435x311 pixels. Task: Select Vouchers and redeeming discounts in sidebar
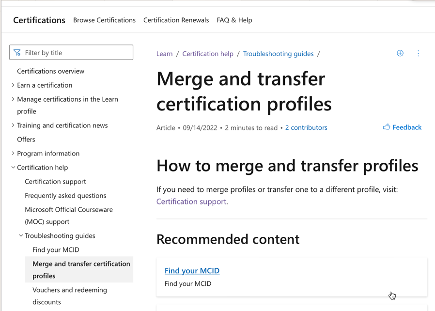point(70,296)
